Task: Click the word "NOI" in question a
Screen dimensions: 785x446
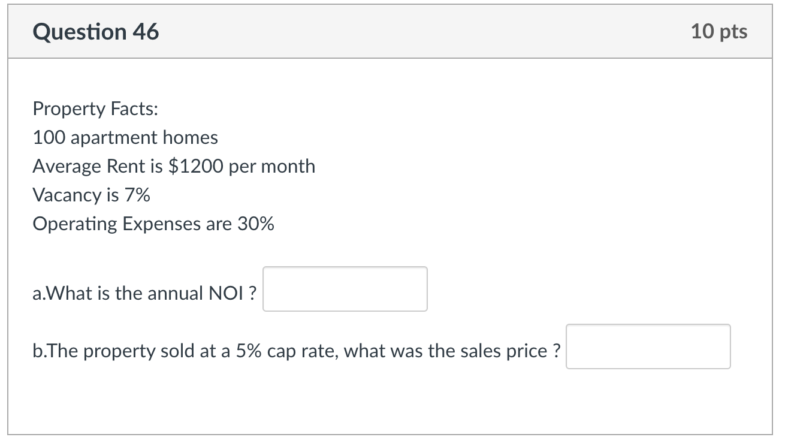Action: point(225,293)
